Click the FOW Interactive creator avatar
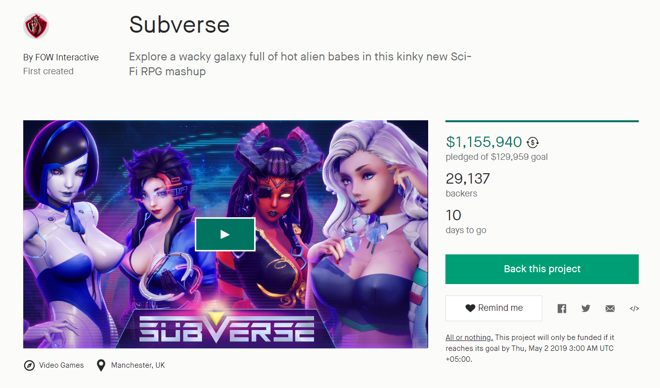Image resolution: width=660 pixels, height=388 pixels. (x=36, y=26)
